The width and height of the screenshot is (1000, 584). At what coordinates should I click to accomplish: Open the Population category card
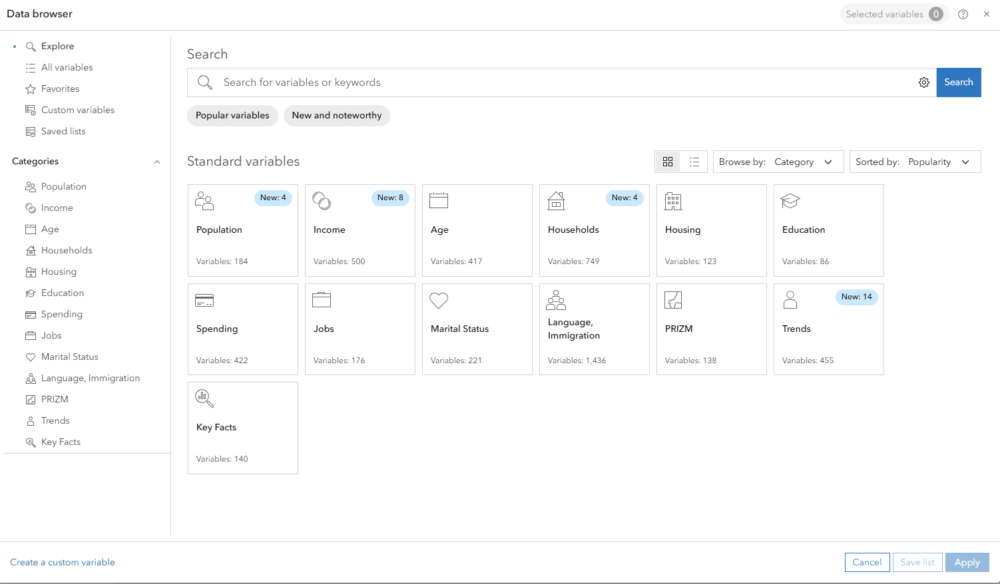point(243,231)
